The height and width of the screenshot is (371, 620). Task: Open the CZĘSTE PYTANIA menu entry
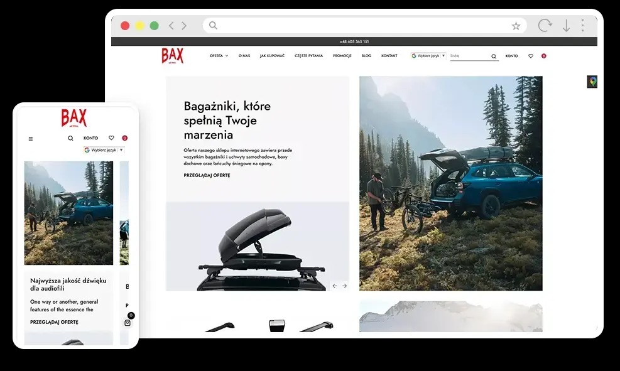pos(309,55)
